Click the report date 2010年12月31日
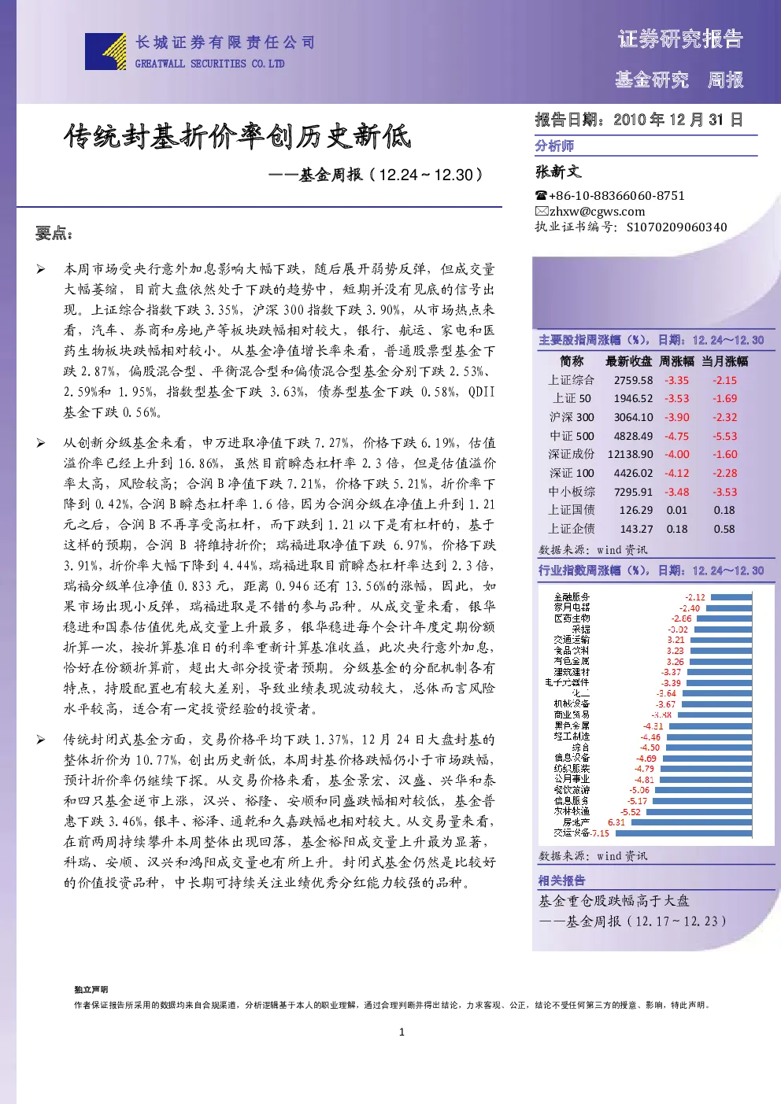This screenshot has height=1104, width=781. (x=678, y=120)
